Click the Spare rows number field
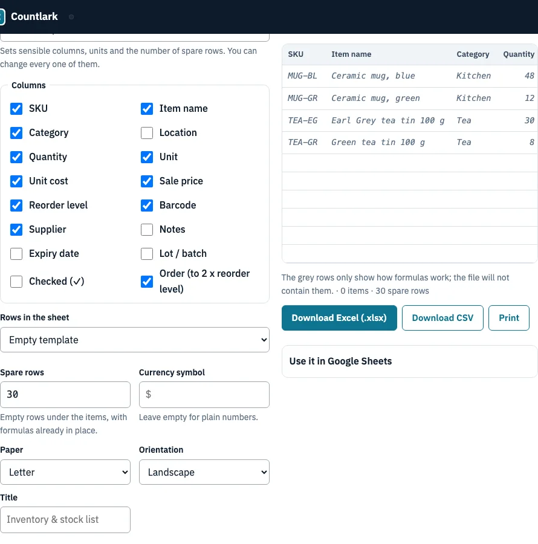 click(x=65, y=395)
